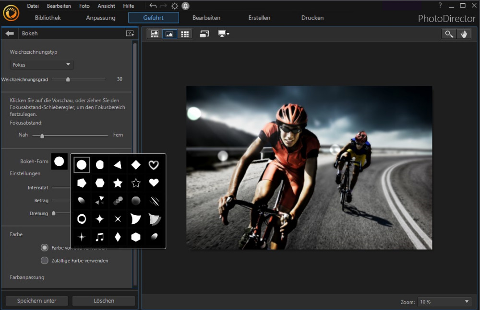This screenshot has height=310, width=480.
Task: Select the ring-shaped bokeh form
Action: (82, 219)
